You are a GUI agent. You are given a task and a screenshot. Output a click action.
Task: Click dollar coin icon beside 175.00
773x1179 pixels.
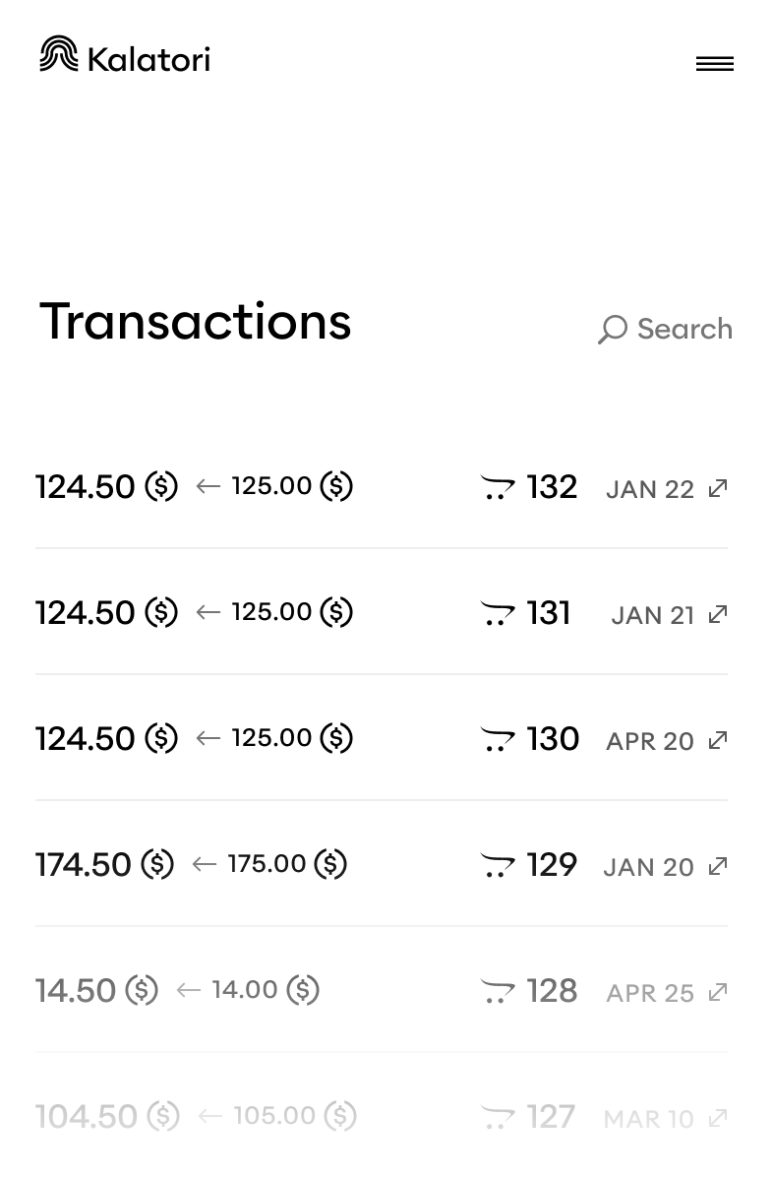point(330,864)
